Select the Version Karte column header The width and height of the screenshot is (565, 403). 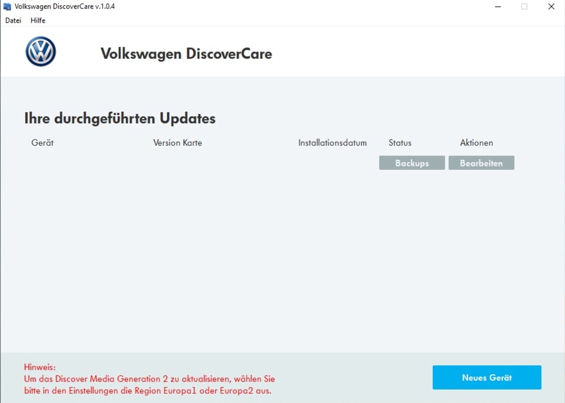coord(177,143)
